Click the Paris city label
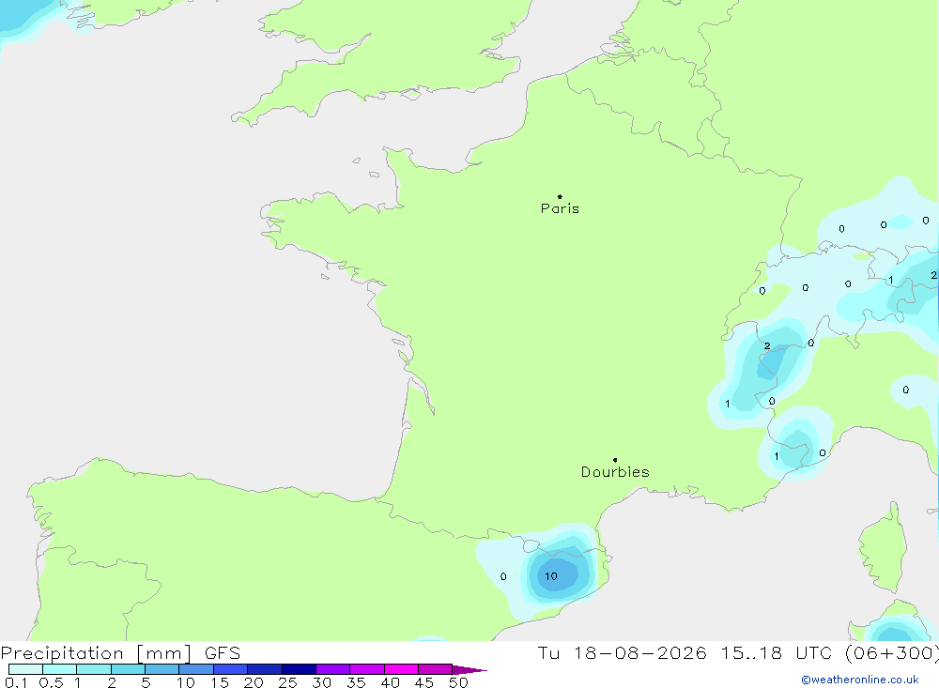Image resolution: width=939 pixels, height=688 pixels. click(x=560, y=208)
